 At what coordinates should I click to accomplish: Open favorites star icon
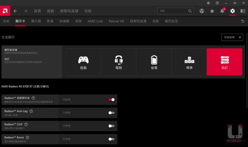[x=212, y=11]
